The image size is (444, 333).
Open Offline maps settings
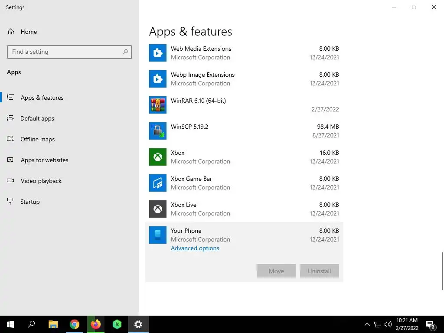click(x=69, y=139)
